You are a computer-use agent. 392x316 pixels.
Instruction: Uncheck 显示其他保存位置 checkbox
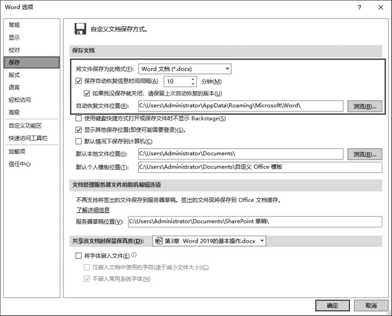79,130
